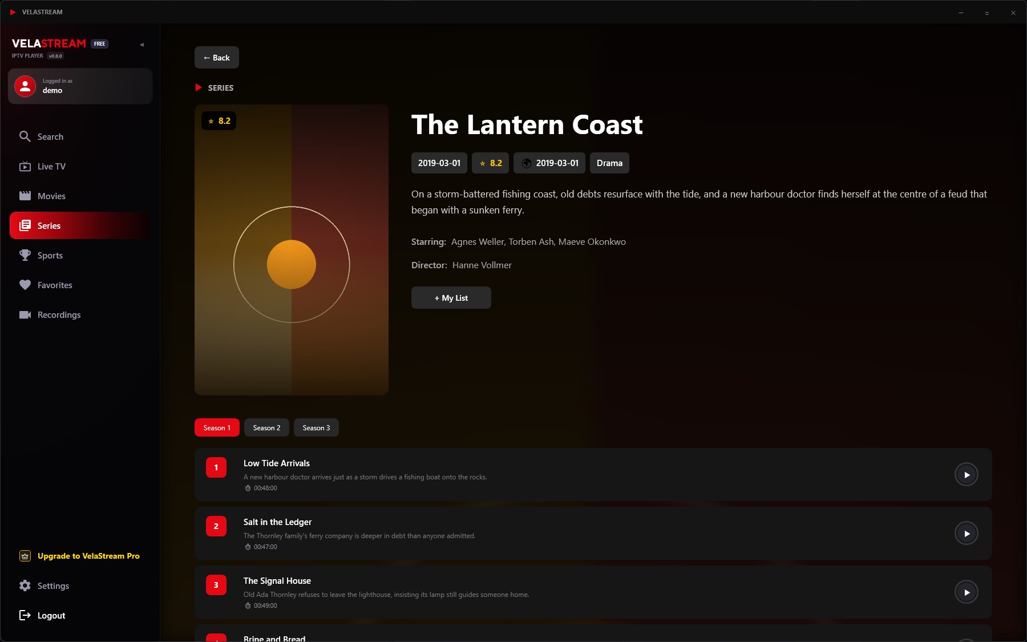Click the 00:48:00 episode duration
Viewport: 1027px width, 642px height.
[x=261, y=488]
